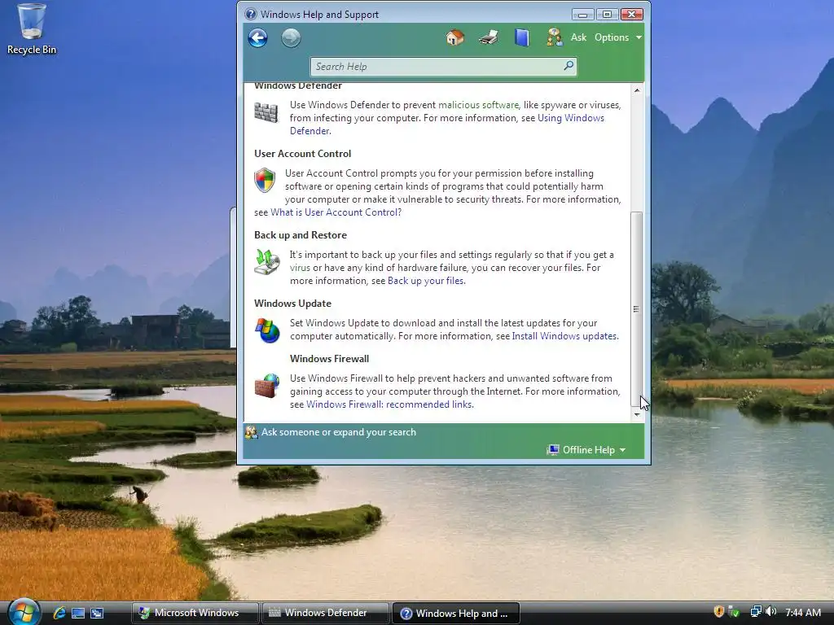Click the Show Desktop Quick Launch icon
Screen dimensions: 834x625
pyautogui.click(x=78, y=613)
